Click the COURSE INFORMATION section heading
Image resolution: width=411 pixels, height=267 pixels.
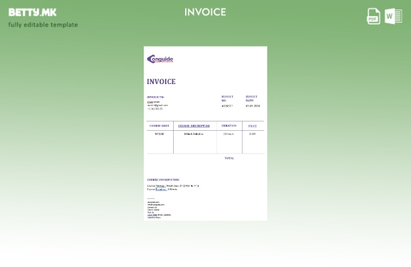pos(163,180)
